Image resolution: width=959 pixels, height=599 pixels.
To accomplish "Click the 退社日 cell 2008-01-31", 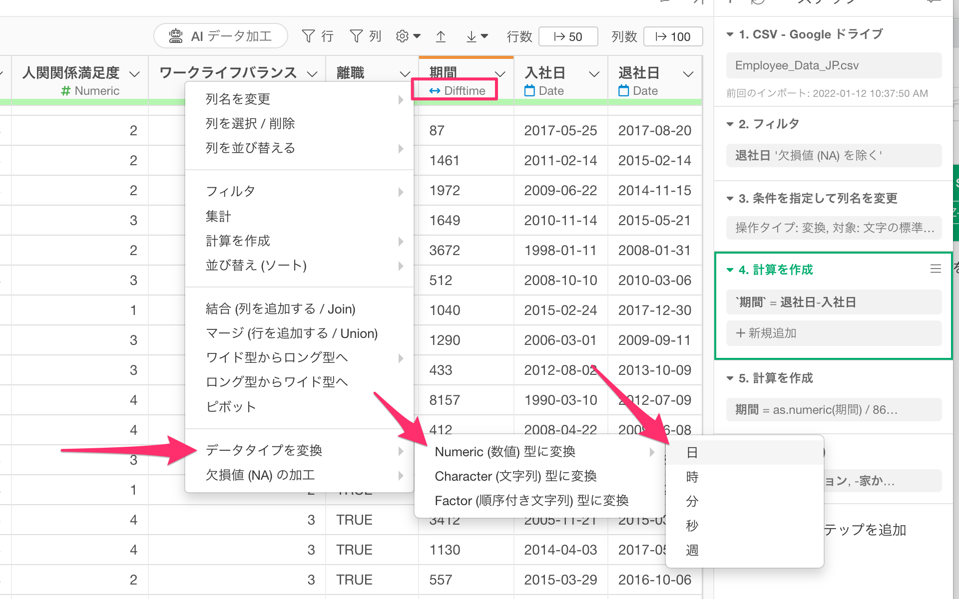I will (x=655, y=250).
